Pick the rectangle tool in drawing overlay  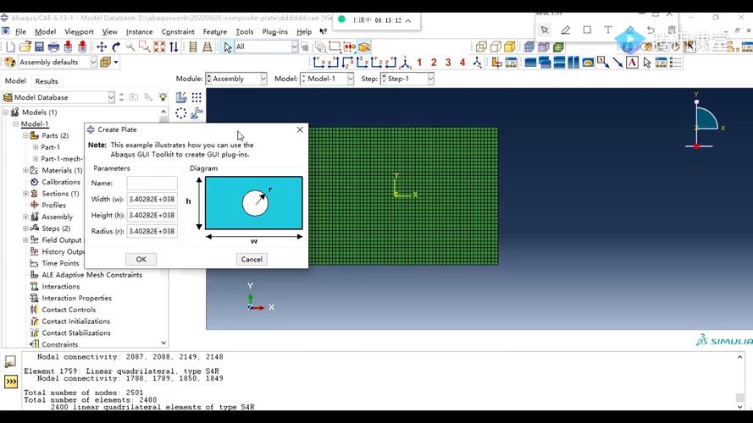click(x=587, y=30)
